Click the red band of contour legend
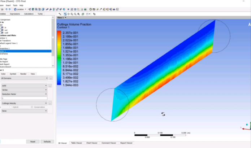Image resolution: width=251 pixels, height=148 pixels. [60, 32]
